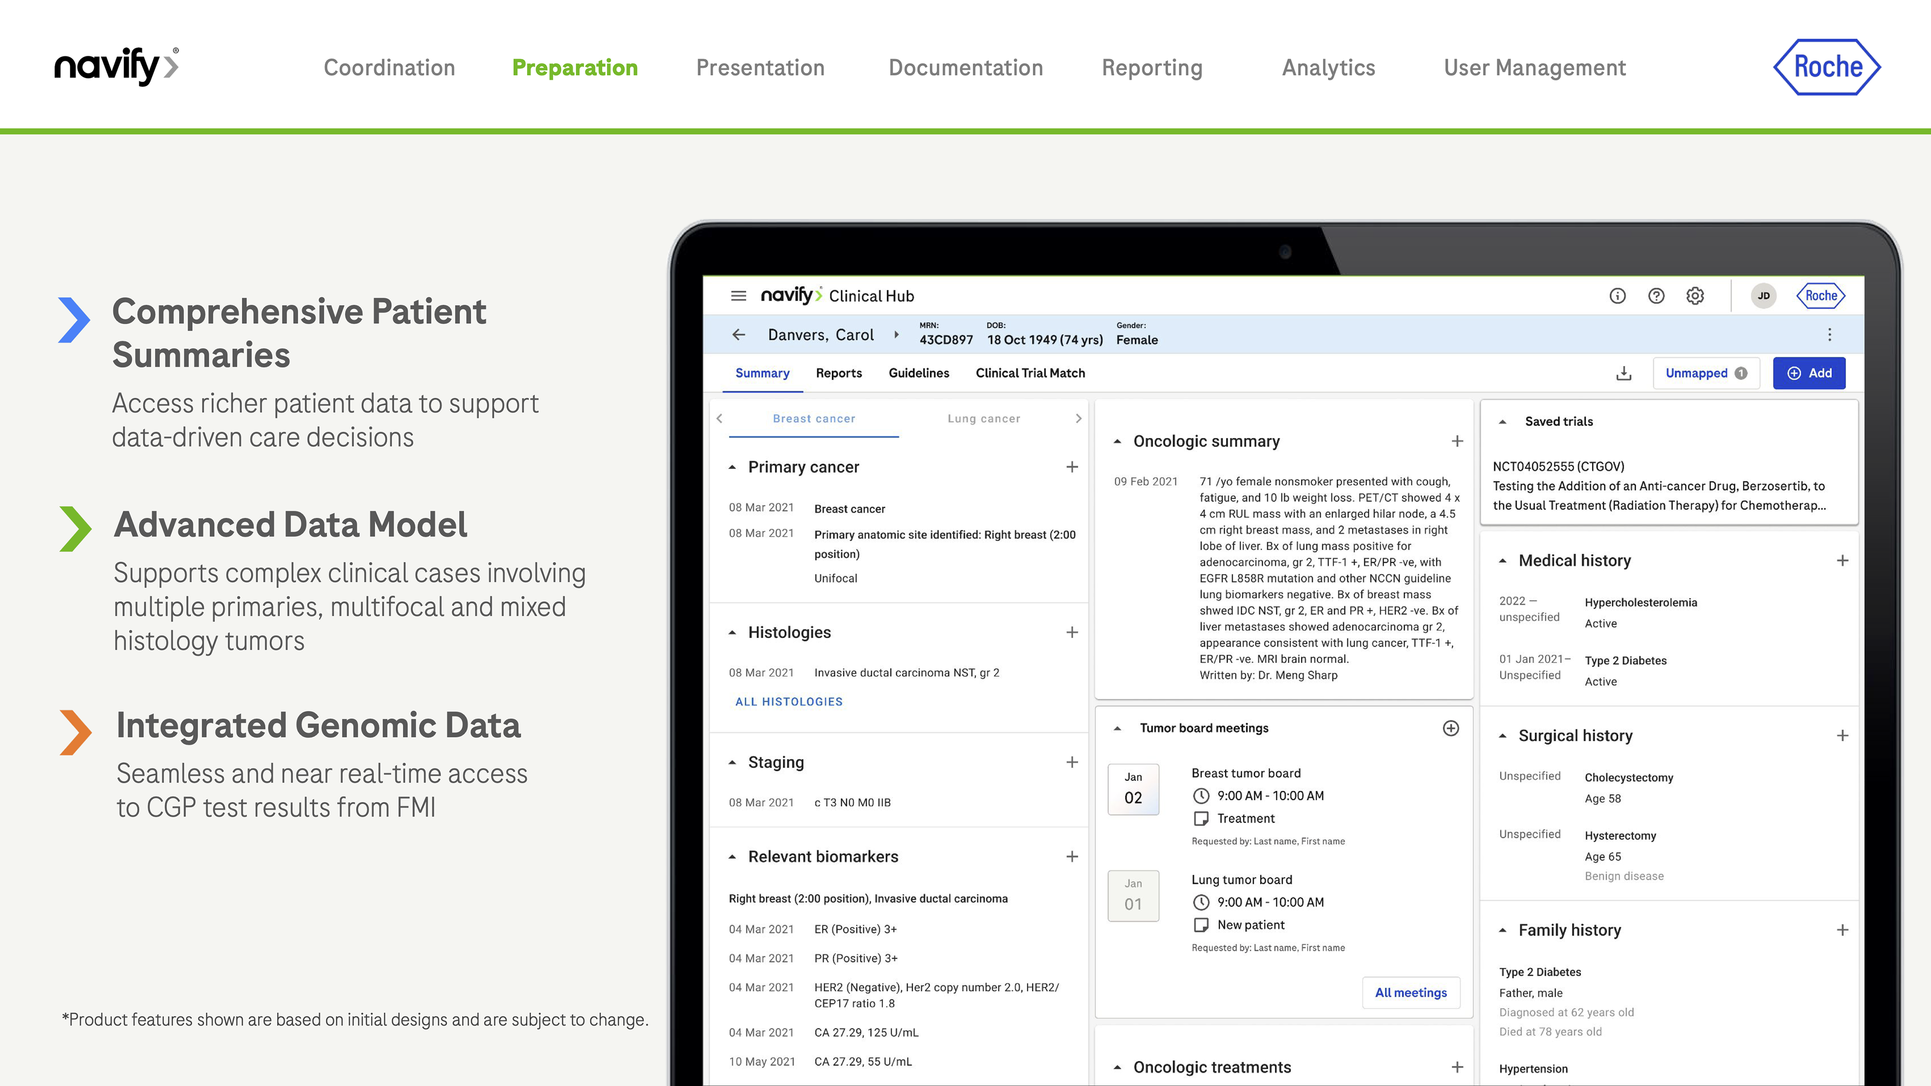Image resolution: width=1931 pixels, height=1086 pixels.
Task: Add entry to Primary cancer with plus
Action: click(x=1072, y=467)
